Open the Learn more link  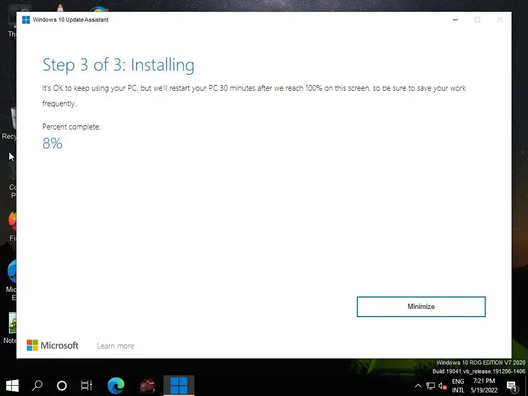[x=115, y=346]
